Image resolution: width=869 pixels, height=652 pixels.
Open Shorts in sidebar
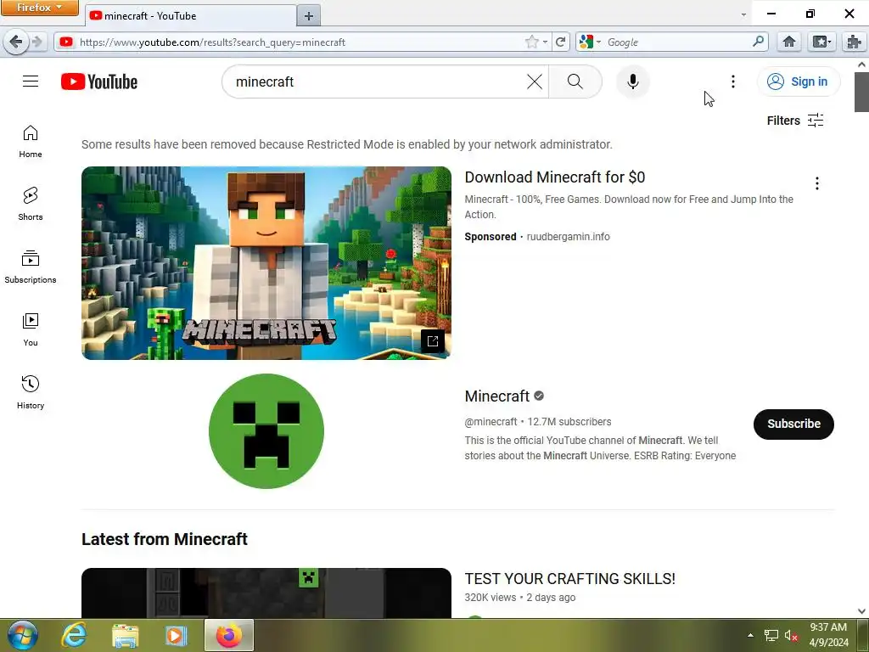[x=31, y=204]
